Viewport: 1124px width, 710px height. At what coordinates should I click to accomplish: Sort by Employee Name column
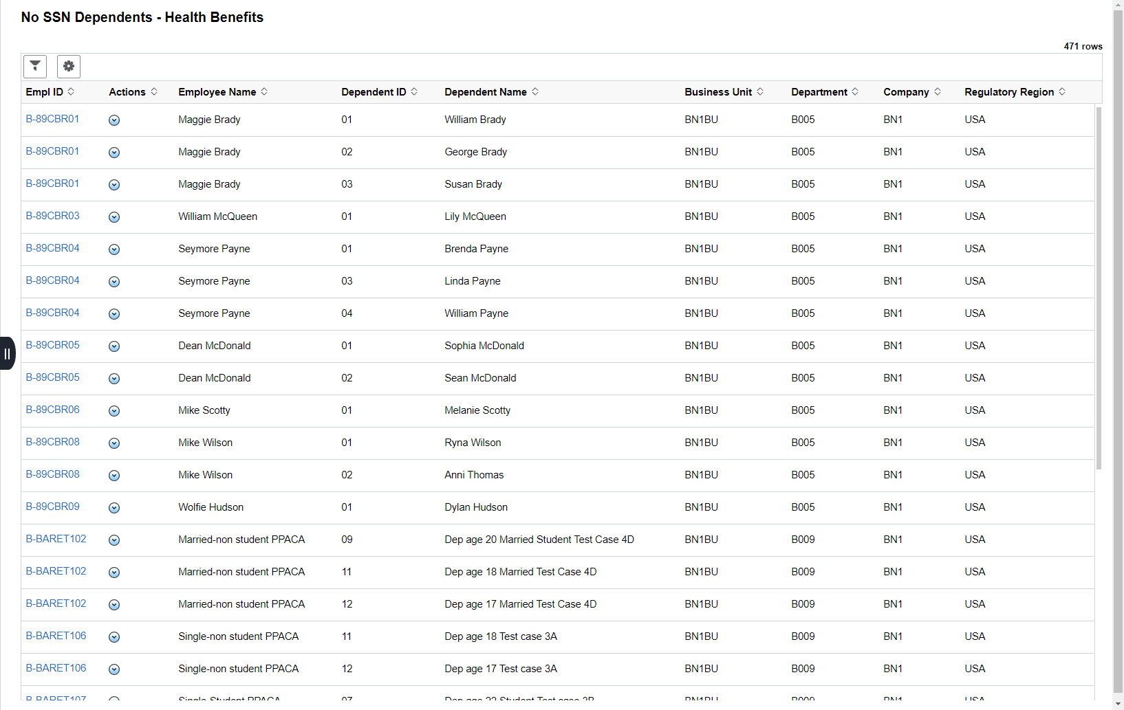click(x=223, y=92)
